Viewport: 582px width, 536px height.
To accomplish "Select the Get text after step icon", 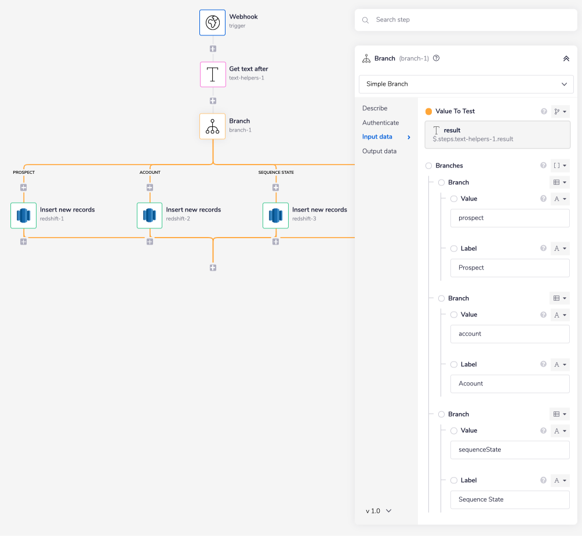I will [x=212, y=75].
